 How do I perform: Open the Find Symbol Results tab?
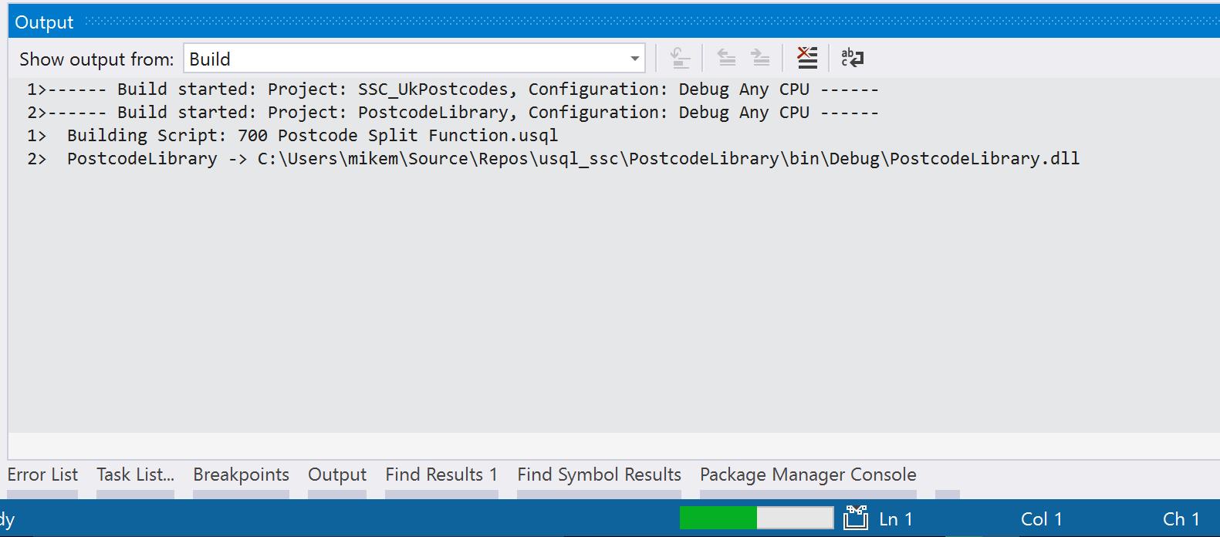point(599,475)
